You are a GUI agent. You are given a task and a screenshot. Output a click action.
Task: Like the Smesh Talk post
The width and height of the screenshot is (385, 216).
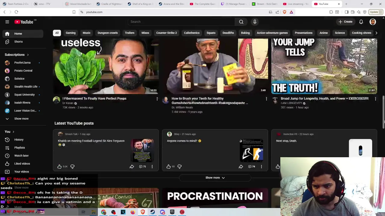(x=60, y=166)
